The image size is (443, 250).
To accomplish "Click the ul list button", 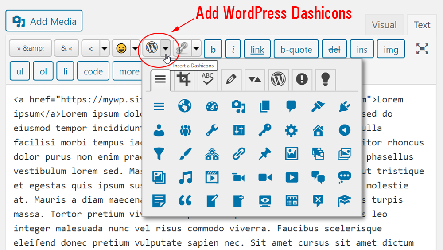I will [x=20, y=71].
